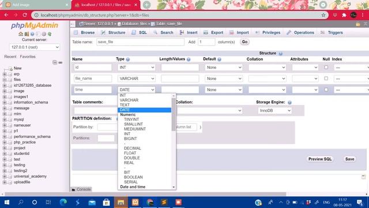Click the Structure heading help icon
The width and height of the screenshot is (369, 208).
(x=280, y=54)
